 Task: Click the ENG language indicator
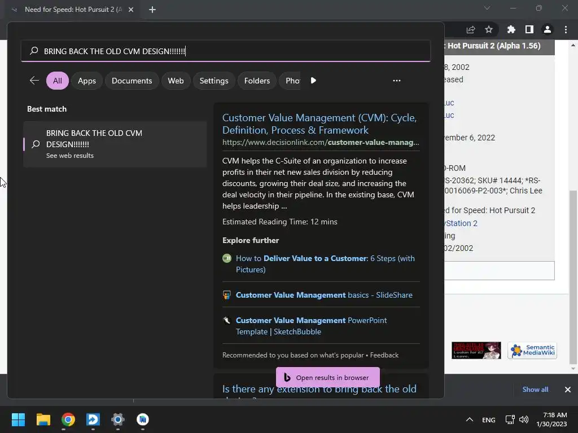[x=489, y=419]
